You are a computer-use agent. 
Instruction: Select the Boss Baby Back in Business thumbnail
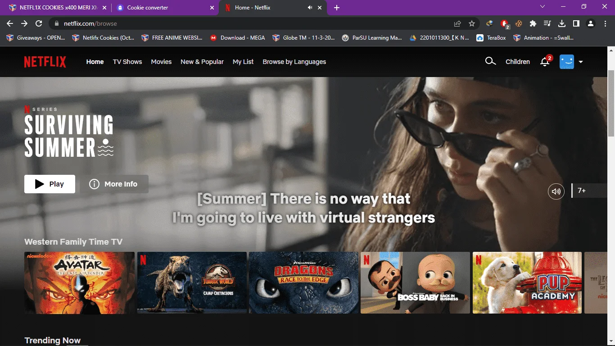pyautogui.click(x=415, y=282)
